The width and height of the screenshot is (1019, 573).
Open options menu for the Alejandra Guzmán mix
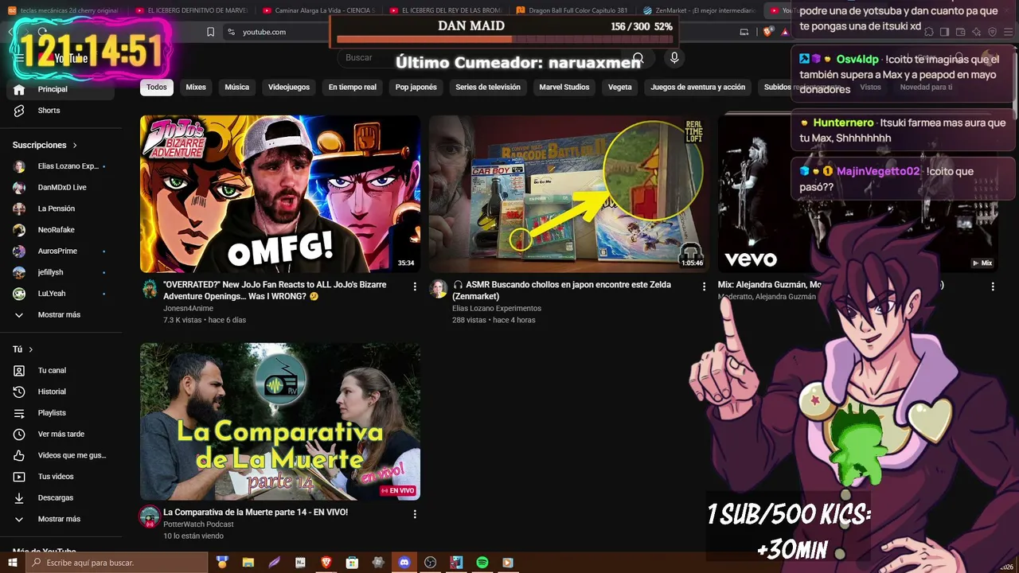pos(993,286)
